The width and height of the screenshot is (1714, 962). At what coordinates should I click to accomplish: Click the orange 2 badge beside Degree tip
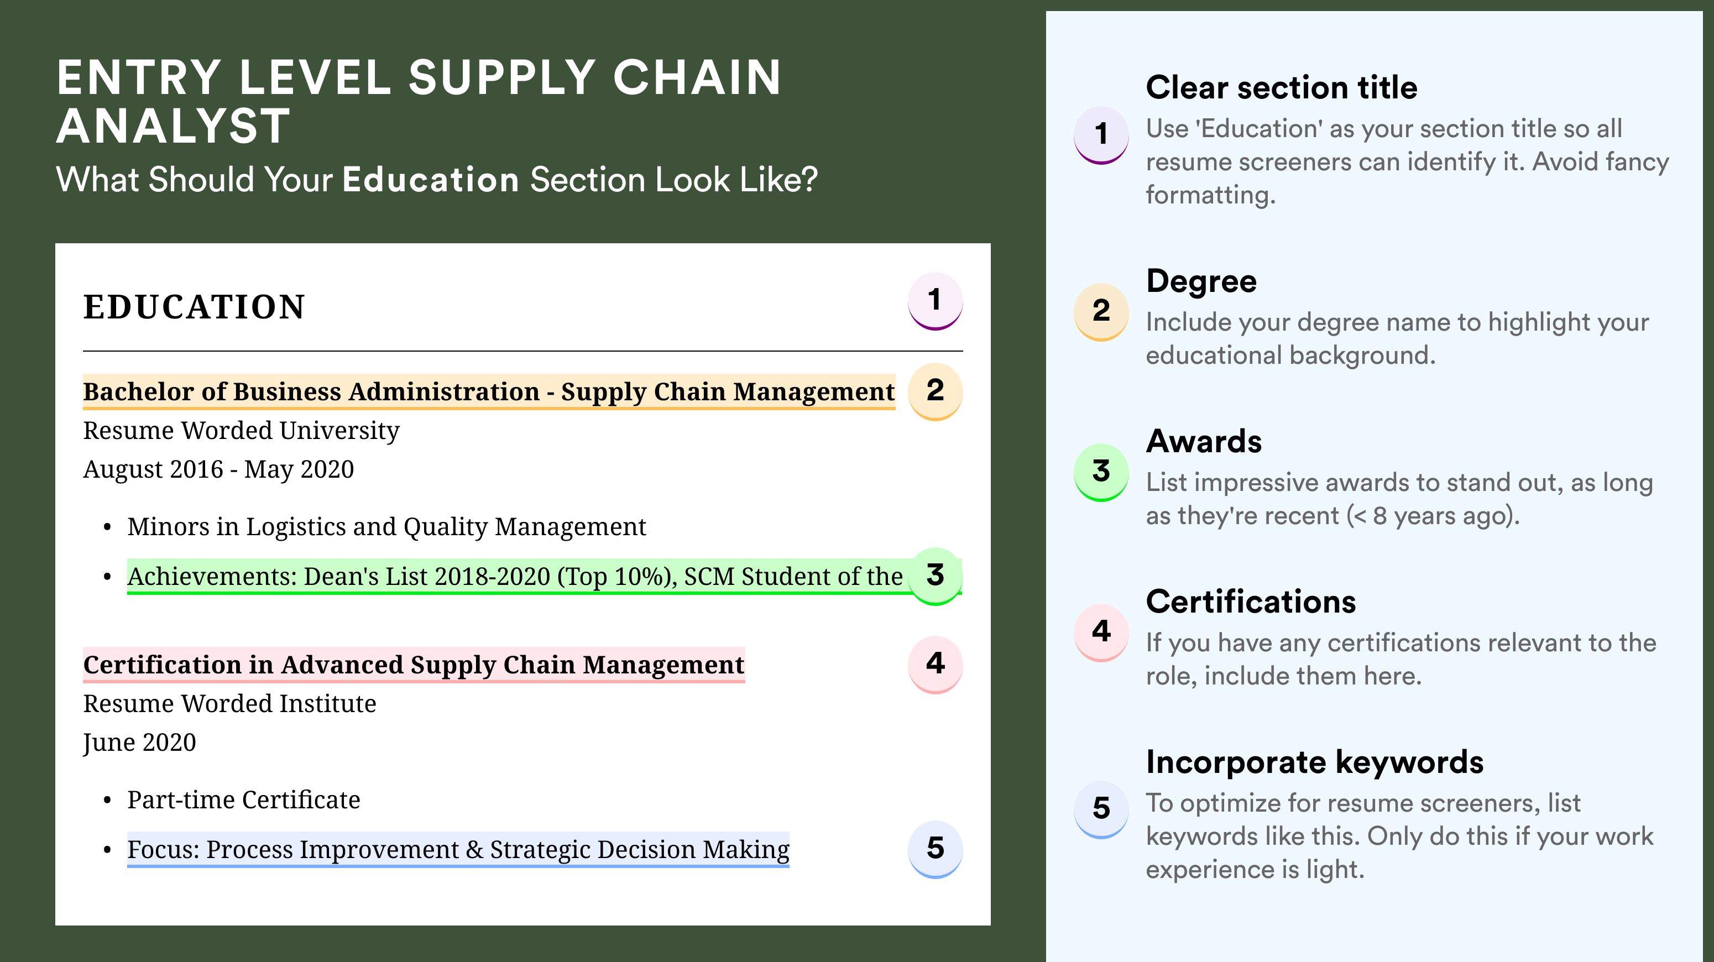click(1100, 311)
